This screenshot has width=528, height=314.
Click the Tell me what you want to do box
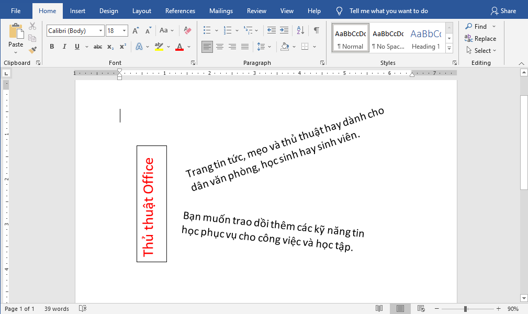(x=388, y=11)
